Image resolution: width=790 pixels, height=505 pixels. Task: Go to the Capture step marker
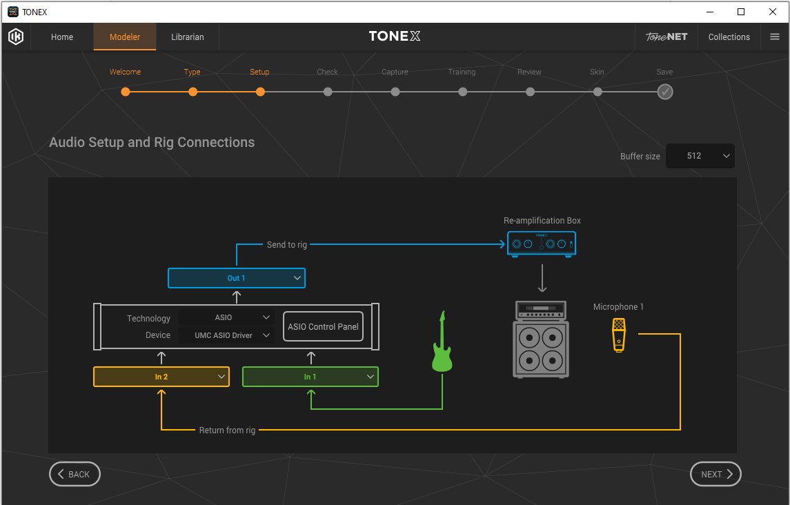(395, 92)
